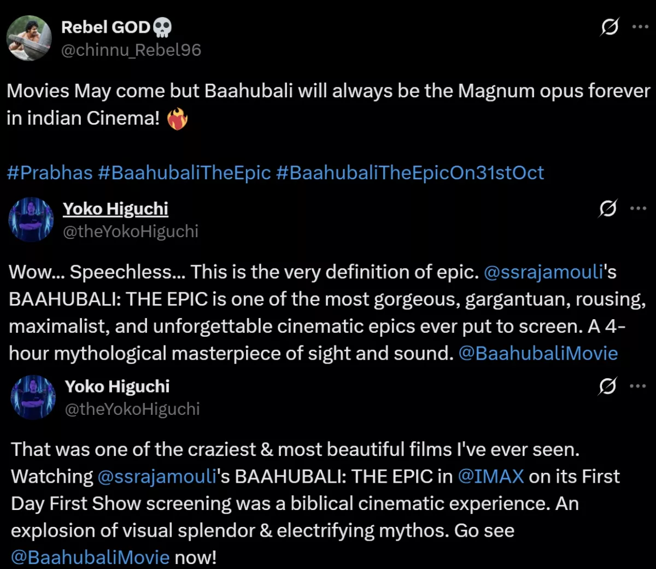Open the @BaahubaliMovie mention in the first reply
The image size is (656, 569).
tap(538, 353)
